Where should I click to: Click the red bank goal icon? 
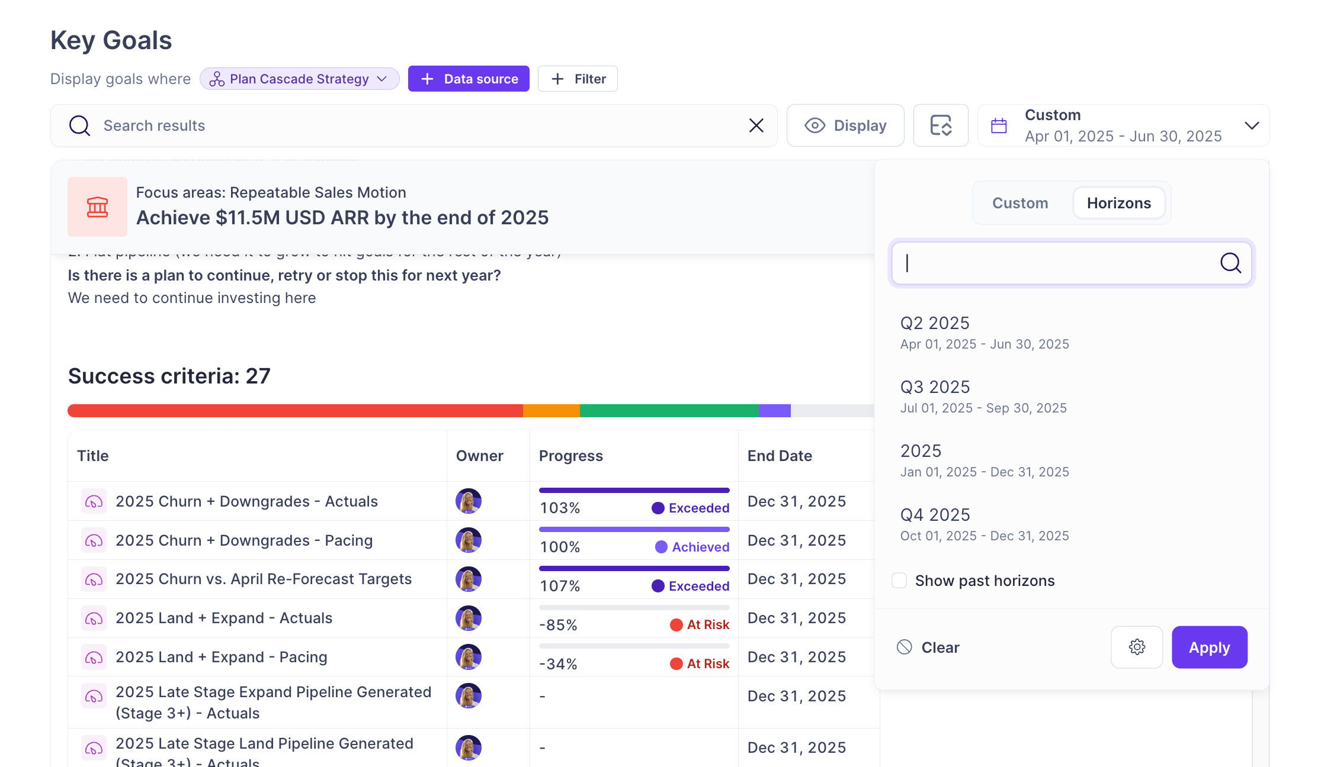coord(97,207)
